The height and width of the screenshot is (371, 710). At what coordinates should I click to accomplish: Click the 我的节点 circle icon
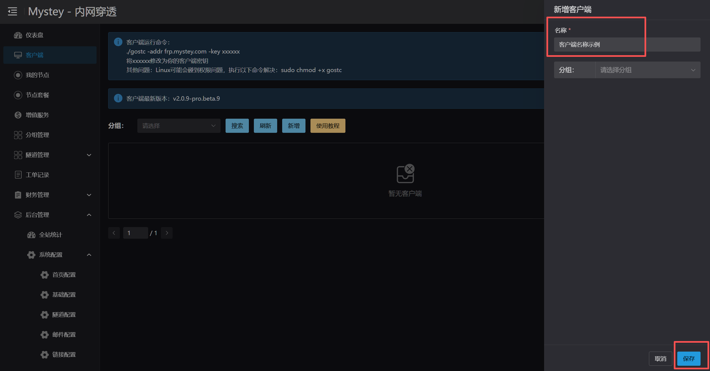pyautogui.click(x=18, y=75)
